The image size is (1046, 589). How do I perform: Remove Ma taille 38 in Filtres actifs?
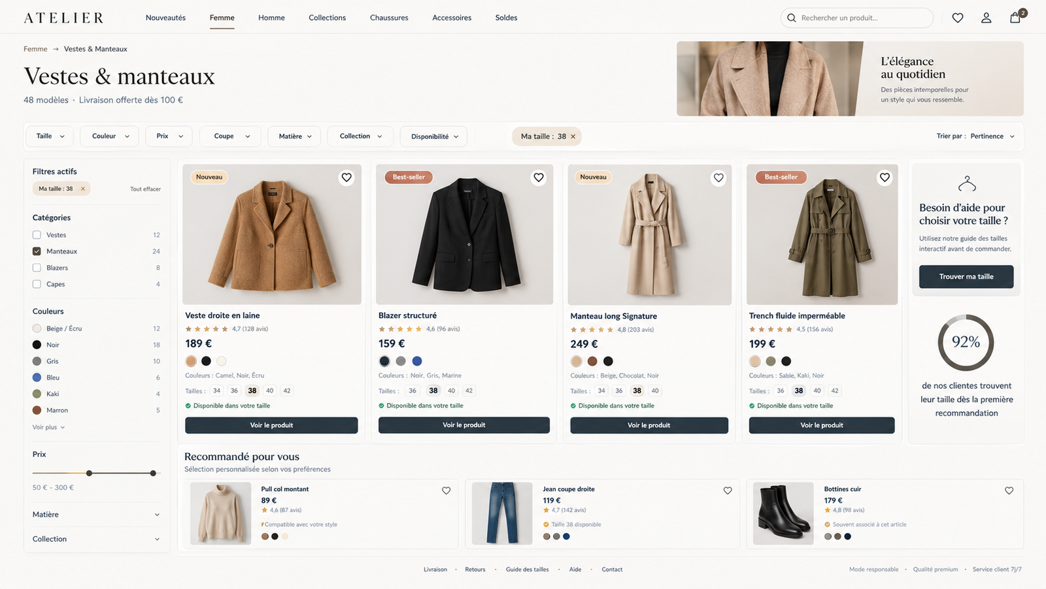coord(82,189)
